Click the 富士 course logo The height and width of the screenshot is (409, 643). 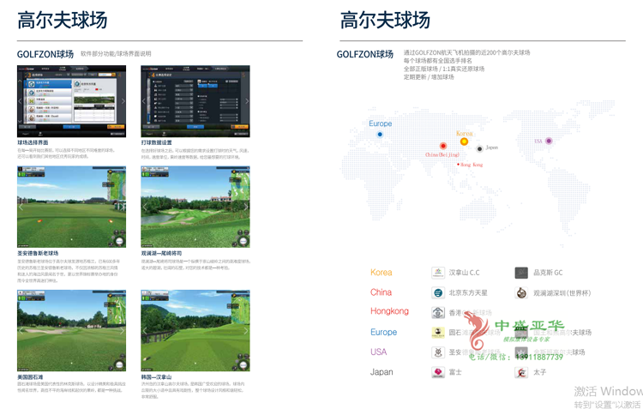pyautogui.click(x=437, y=372)
